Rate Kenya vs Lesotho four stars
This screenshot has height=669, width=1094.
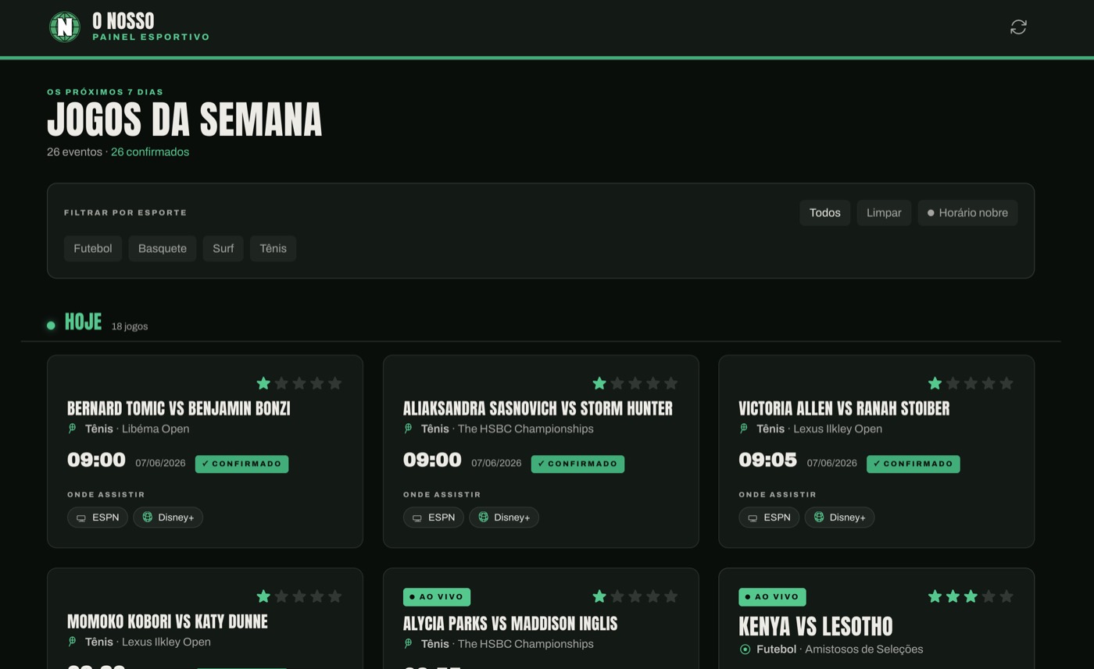click(x=989, y=596)
